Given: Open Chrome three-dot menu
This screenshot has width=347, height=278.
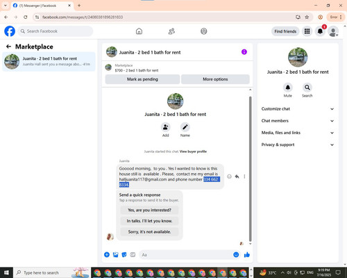Looking at the screenshot, I should 341,17.
